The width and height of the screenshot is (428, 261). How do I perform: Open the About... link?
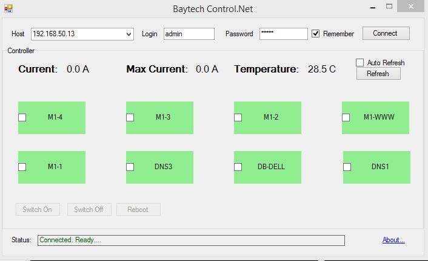click(393, 240)
